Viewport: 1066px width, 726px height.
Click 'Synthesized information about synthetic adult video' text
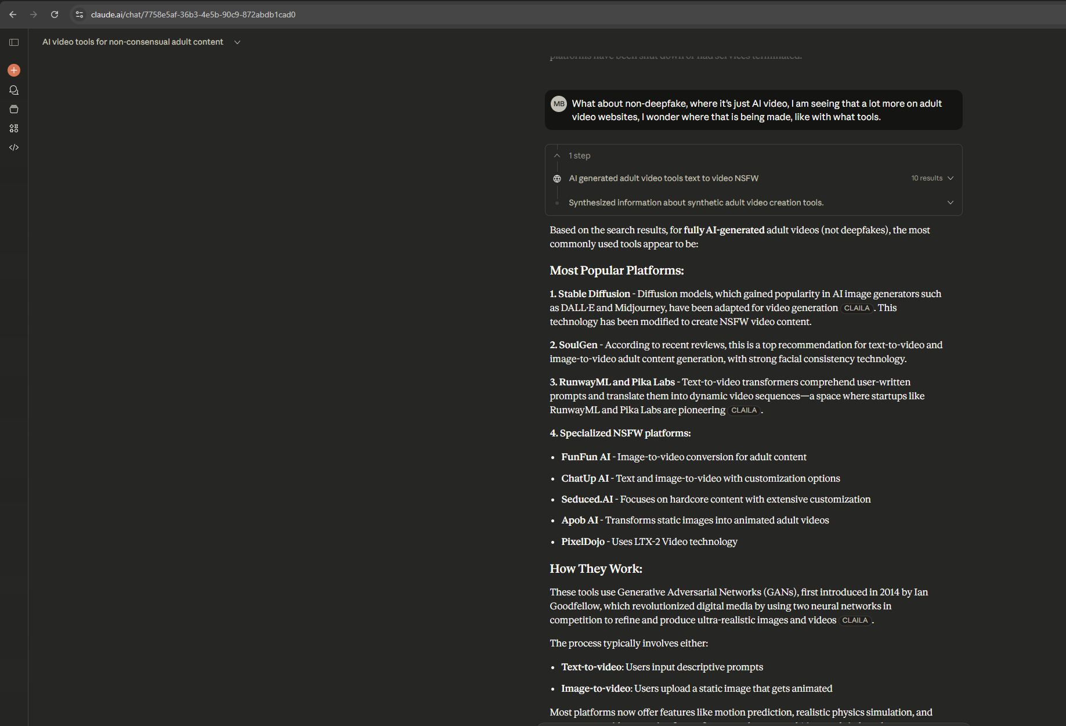pyautogui.click(x=696, y=203)
